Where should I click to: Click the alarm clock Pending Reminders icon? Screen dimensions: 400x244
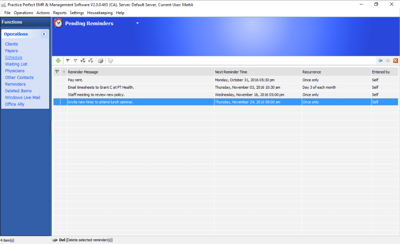click(58, 24)
